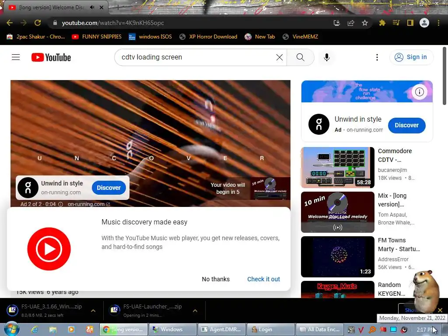Search by voice with microphone
The height and width of the screenshot is (336, 448).
(x=327, y=57)
